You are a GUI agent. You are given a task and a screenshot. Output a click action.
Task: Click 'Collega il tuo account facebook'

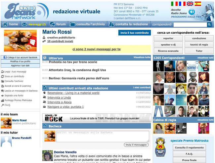coord(20,57)
